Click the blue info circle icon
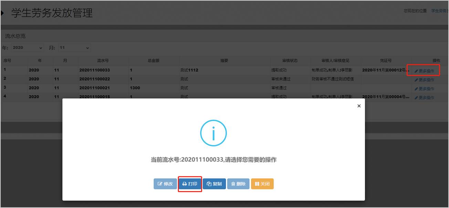The image size is (449, 208). coord(213,133)
